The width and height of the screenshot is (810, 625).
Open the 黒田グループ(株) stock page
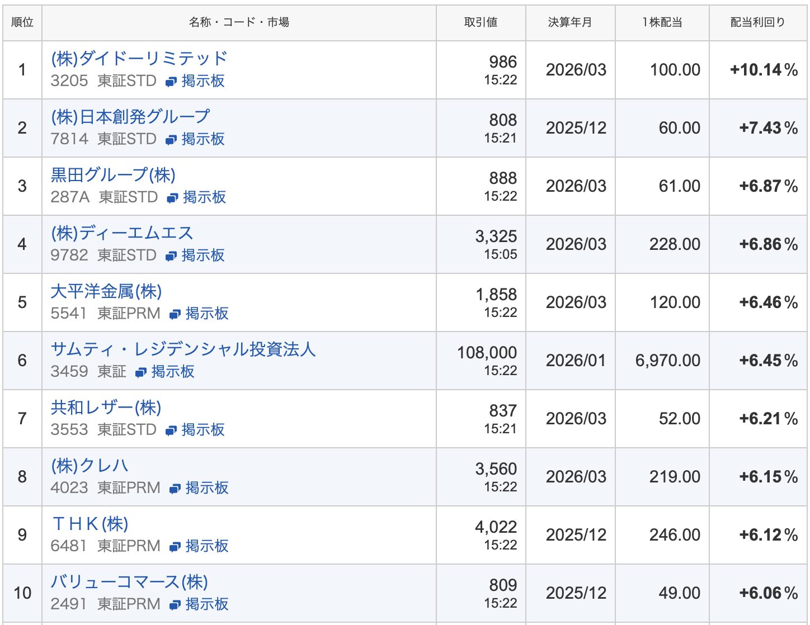pyautogui.click(x=113, y=174)
